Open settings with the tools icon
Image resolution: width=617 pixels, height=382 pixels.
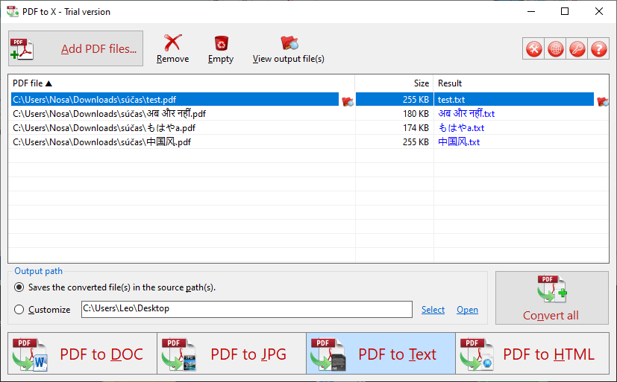tap(533, 48)
